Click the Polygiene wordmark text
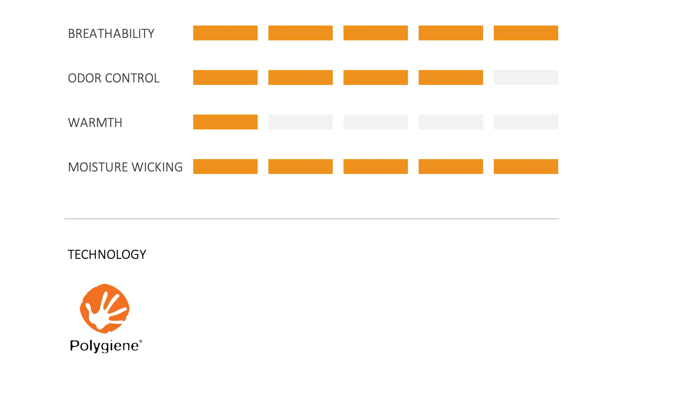The image size is (687, 413). 106,345
